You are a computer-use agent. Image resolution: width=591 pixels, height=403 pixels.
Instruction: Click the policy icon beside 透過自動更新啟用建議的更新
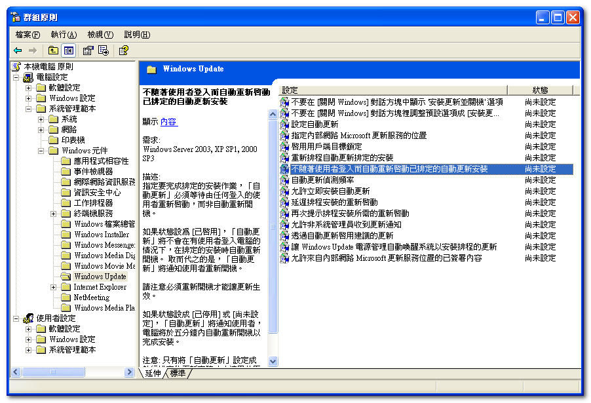[x=284, y=236]
